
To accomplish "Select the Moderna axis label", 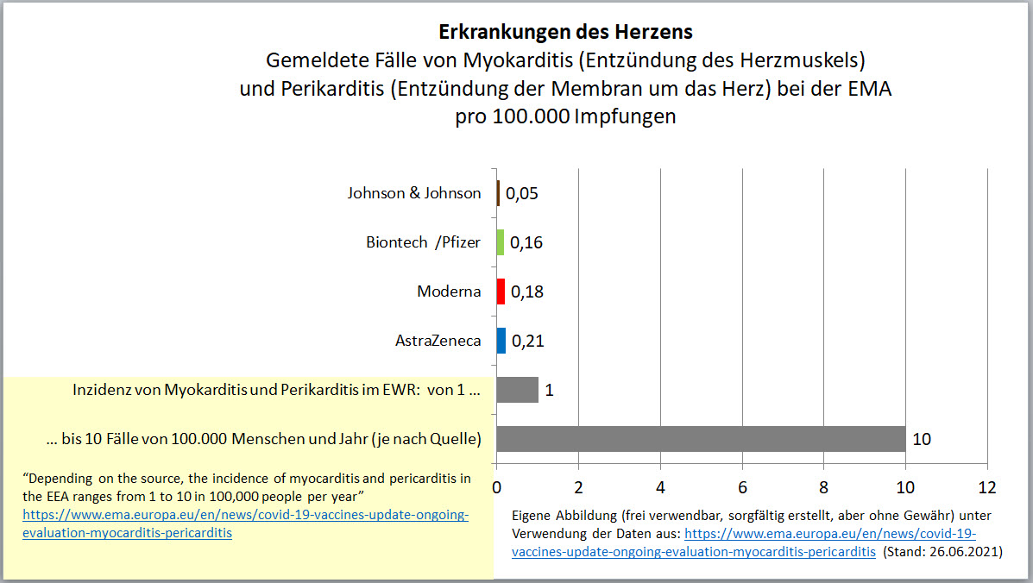I will pyautogui.click(x=450, y=291).
